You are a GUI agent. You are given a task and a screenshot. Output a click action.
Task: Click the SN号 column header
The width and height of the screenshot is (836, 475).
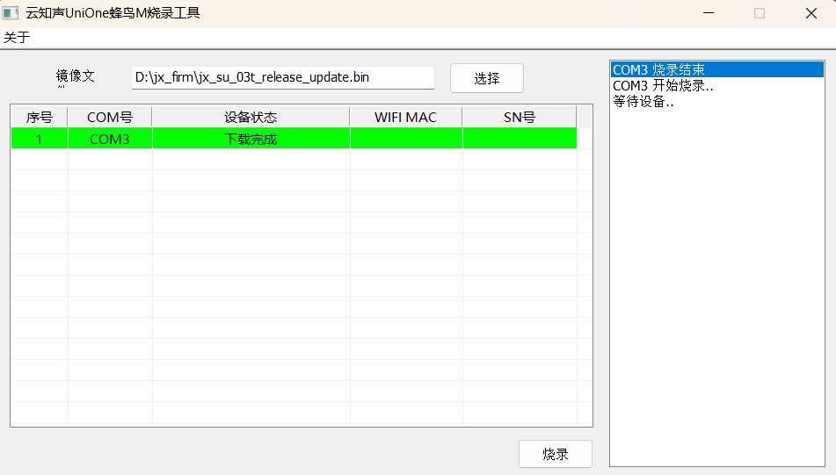(x=520, y=117)
